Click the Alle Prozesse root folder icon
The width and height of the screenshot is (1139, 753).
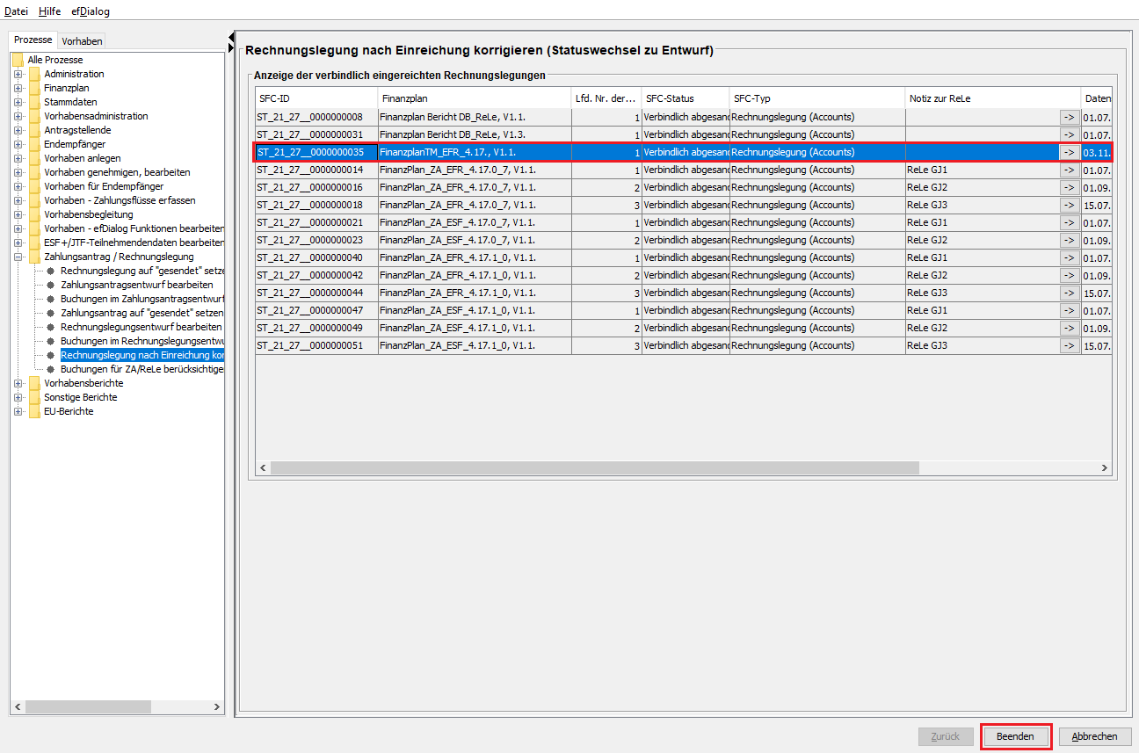click(x=18, y=60)
